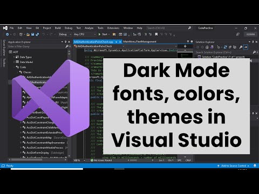This screenshot has width=259, height=194.
Task: Select the AccDistConstraintWorkInProcess class
Action: tap(45, 148)
